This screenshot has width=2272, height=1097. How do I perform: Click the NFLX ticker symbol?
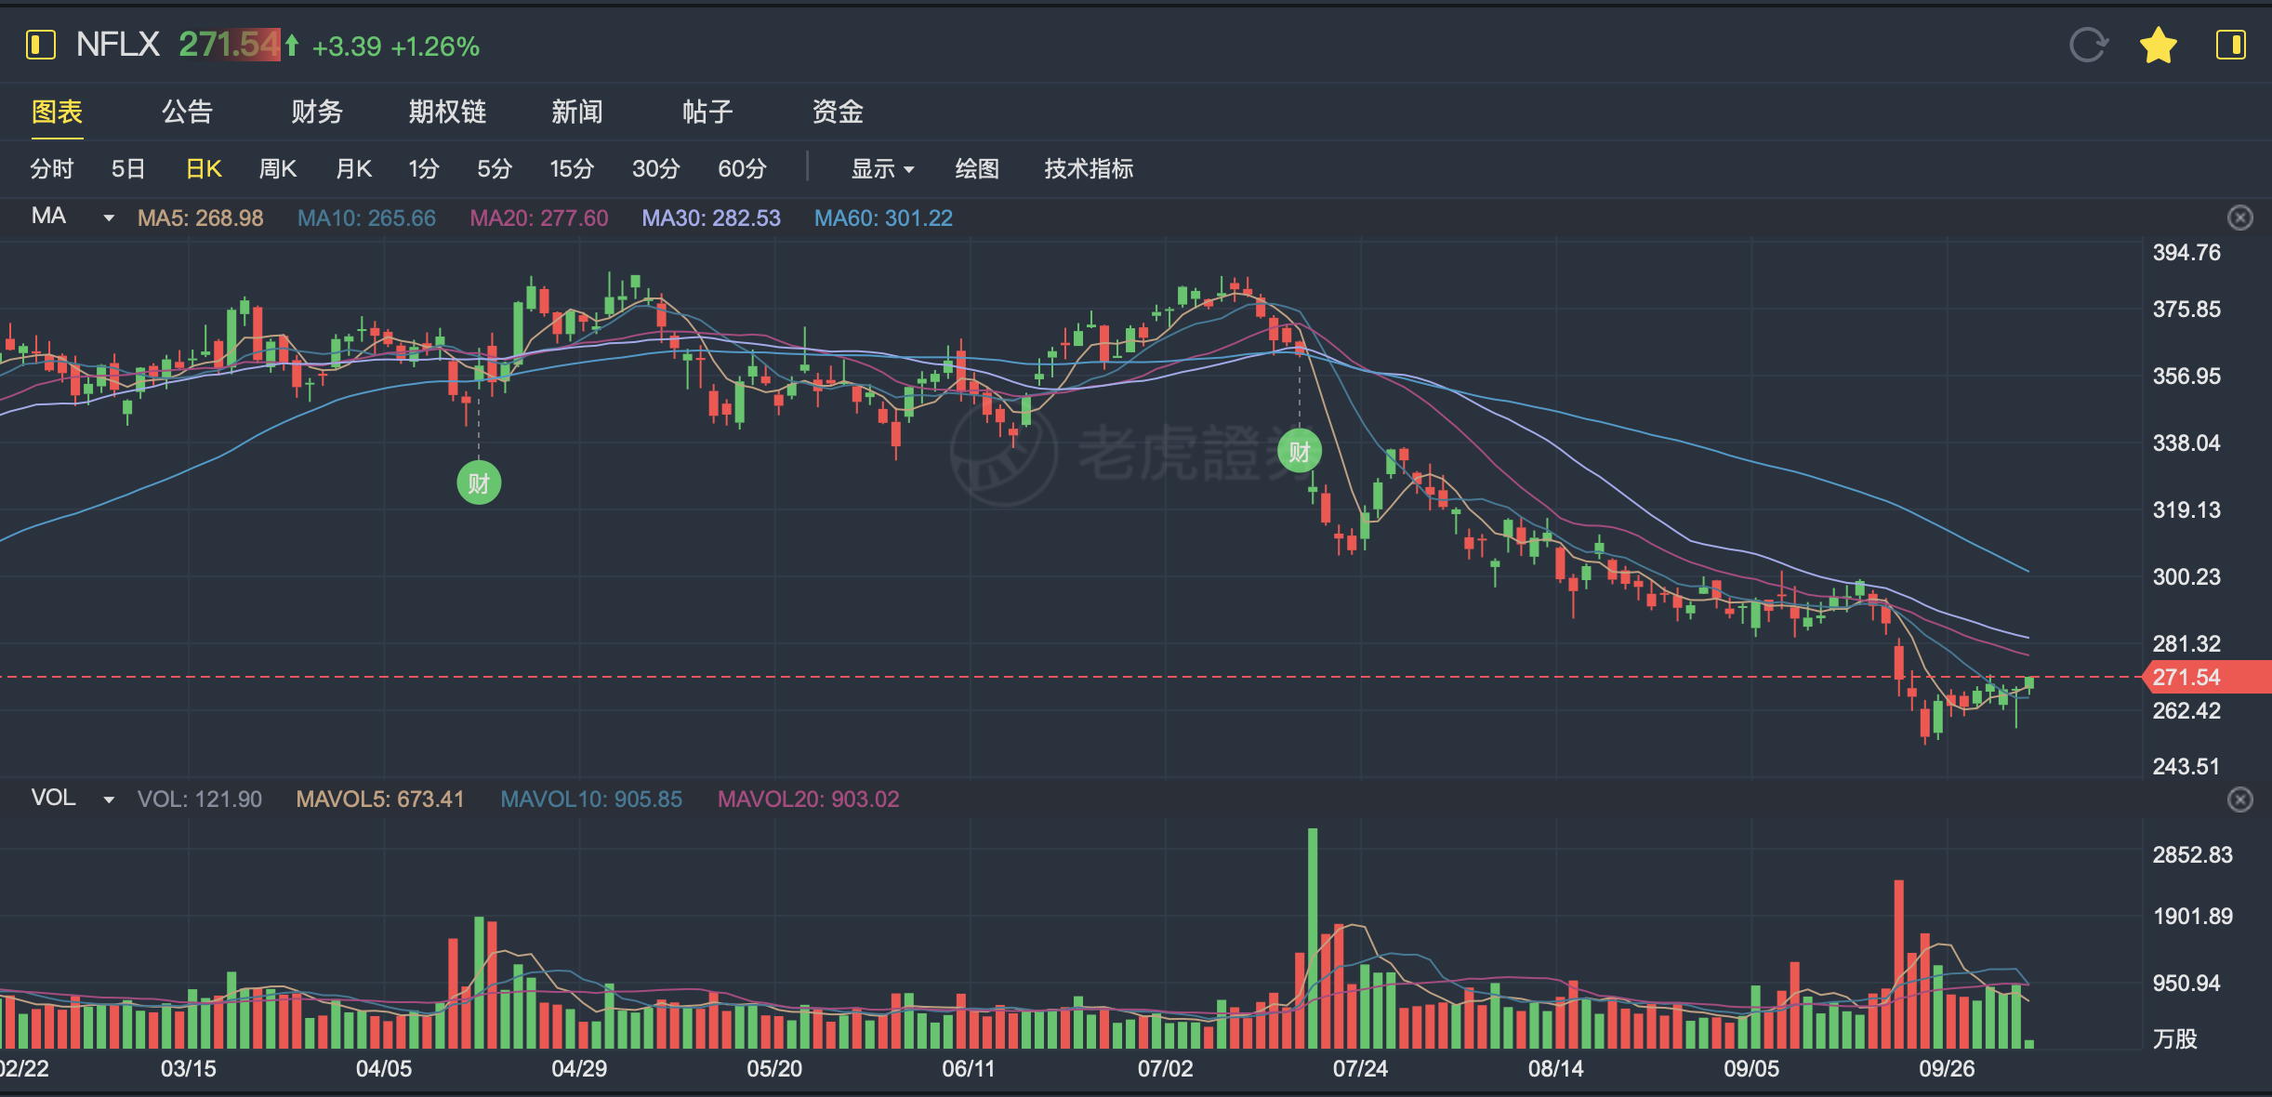pos(118,45)
